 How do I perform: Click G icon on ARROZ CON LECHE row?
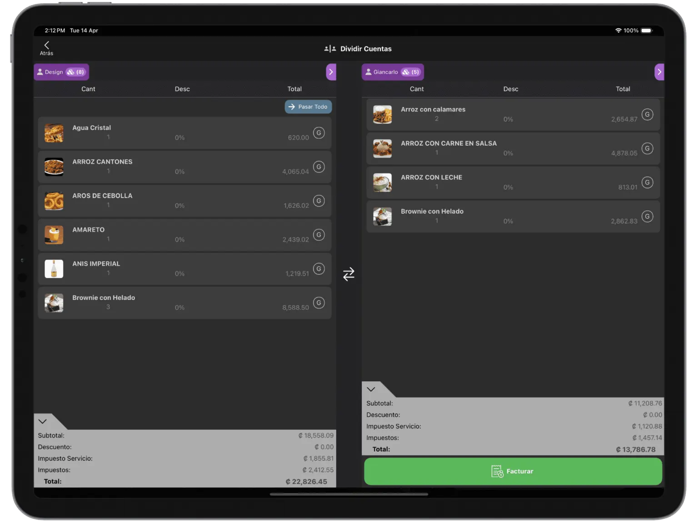647,182
